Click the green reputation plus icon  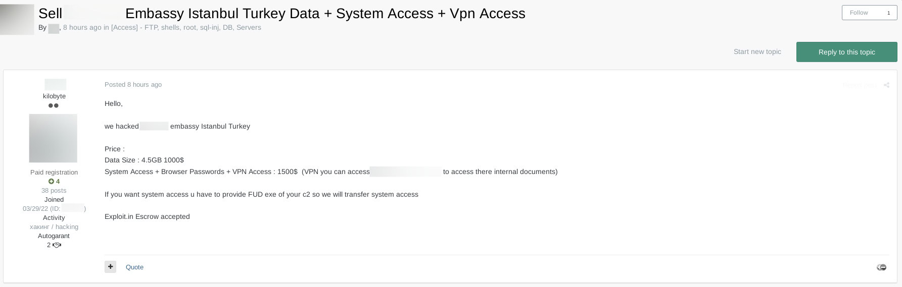tap(51, 182)
